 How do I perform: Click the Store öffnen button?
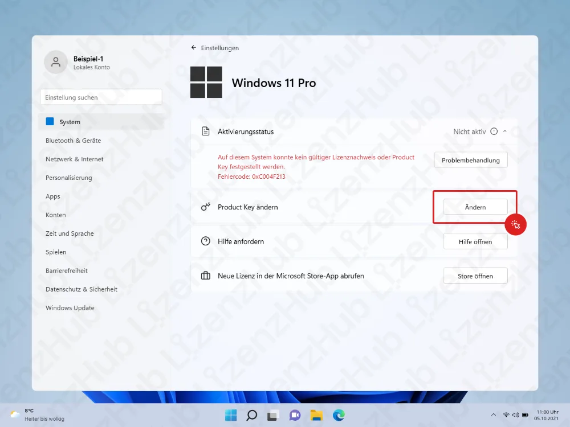point(475,276)
